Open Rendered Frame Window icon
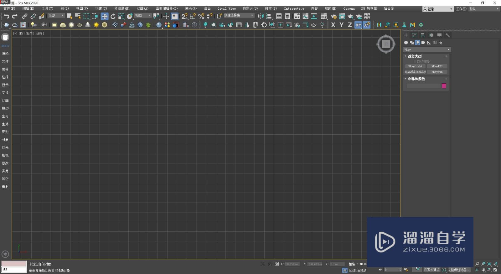Screen dimensions: 501x274 342,16
